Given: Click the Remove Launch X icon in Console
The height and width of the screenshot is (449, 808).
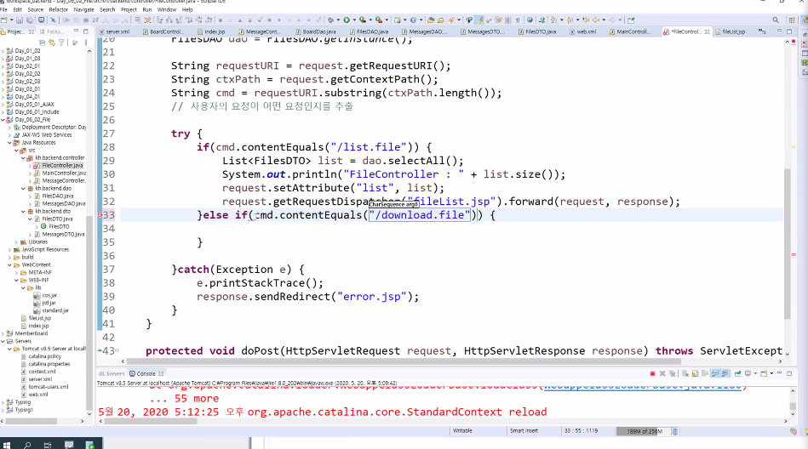Looking at the screenshot, I should coord(662,373).
